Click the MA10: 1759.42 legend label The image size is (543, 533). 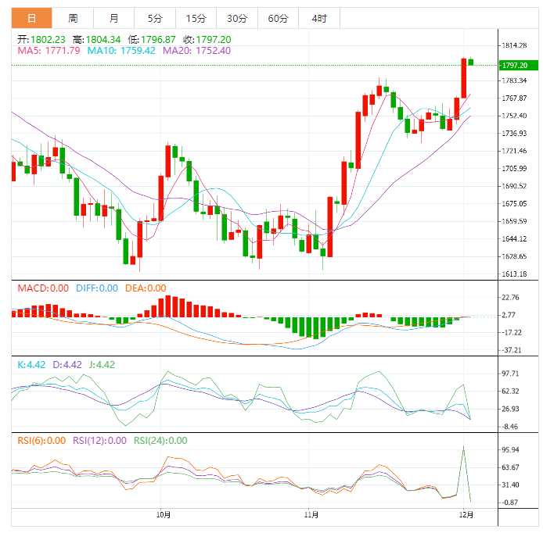click(x=121, y=51)
